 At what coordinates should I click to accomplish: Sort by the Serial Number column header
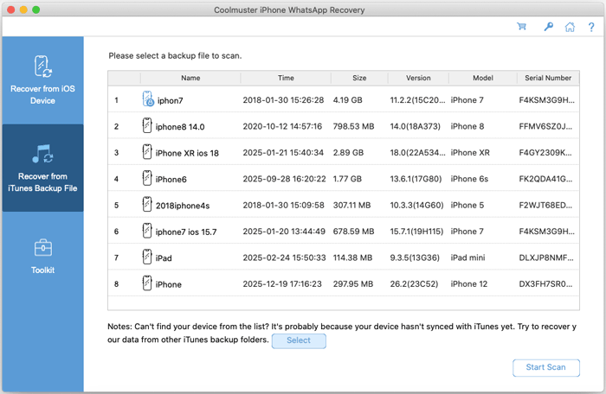(x=548, y=78)
